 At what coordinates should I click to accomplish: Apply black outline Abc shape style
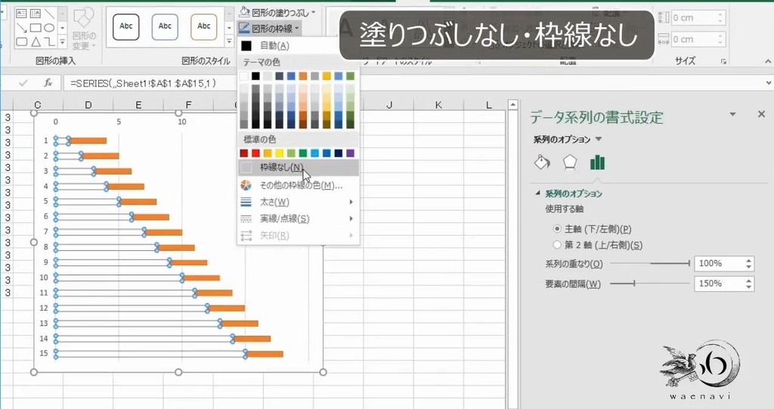click(x=126, y=26)
